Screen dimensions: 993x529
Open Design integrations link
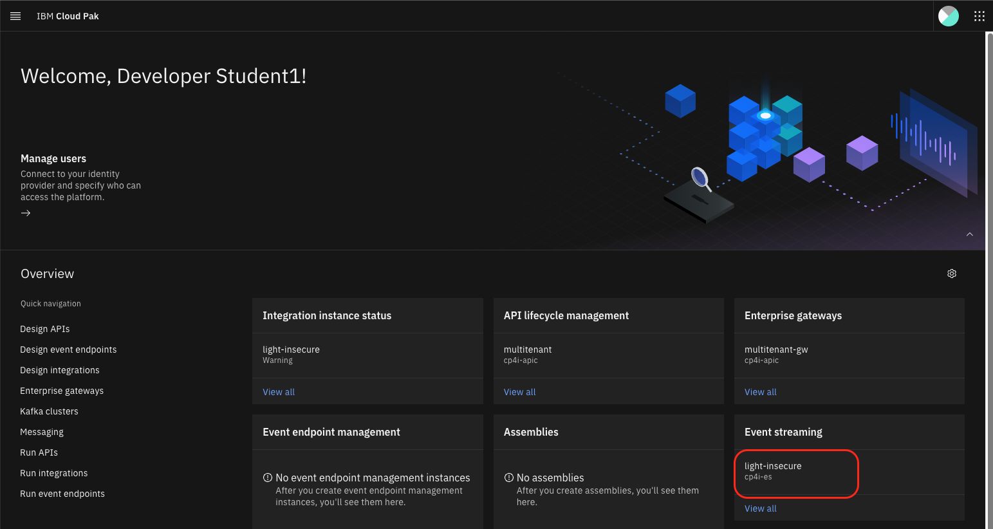tap(60, 370)
